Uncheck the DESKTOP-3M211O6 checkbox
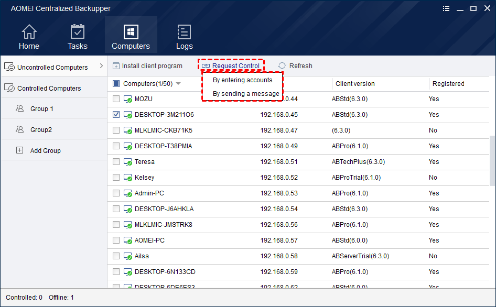This screenshot has width=496, height=307. pyautogui.click(x=116, y=114)
